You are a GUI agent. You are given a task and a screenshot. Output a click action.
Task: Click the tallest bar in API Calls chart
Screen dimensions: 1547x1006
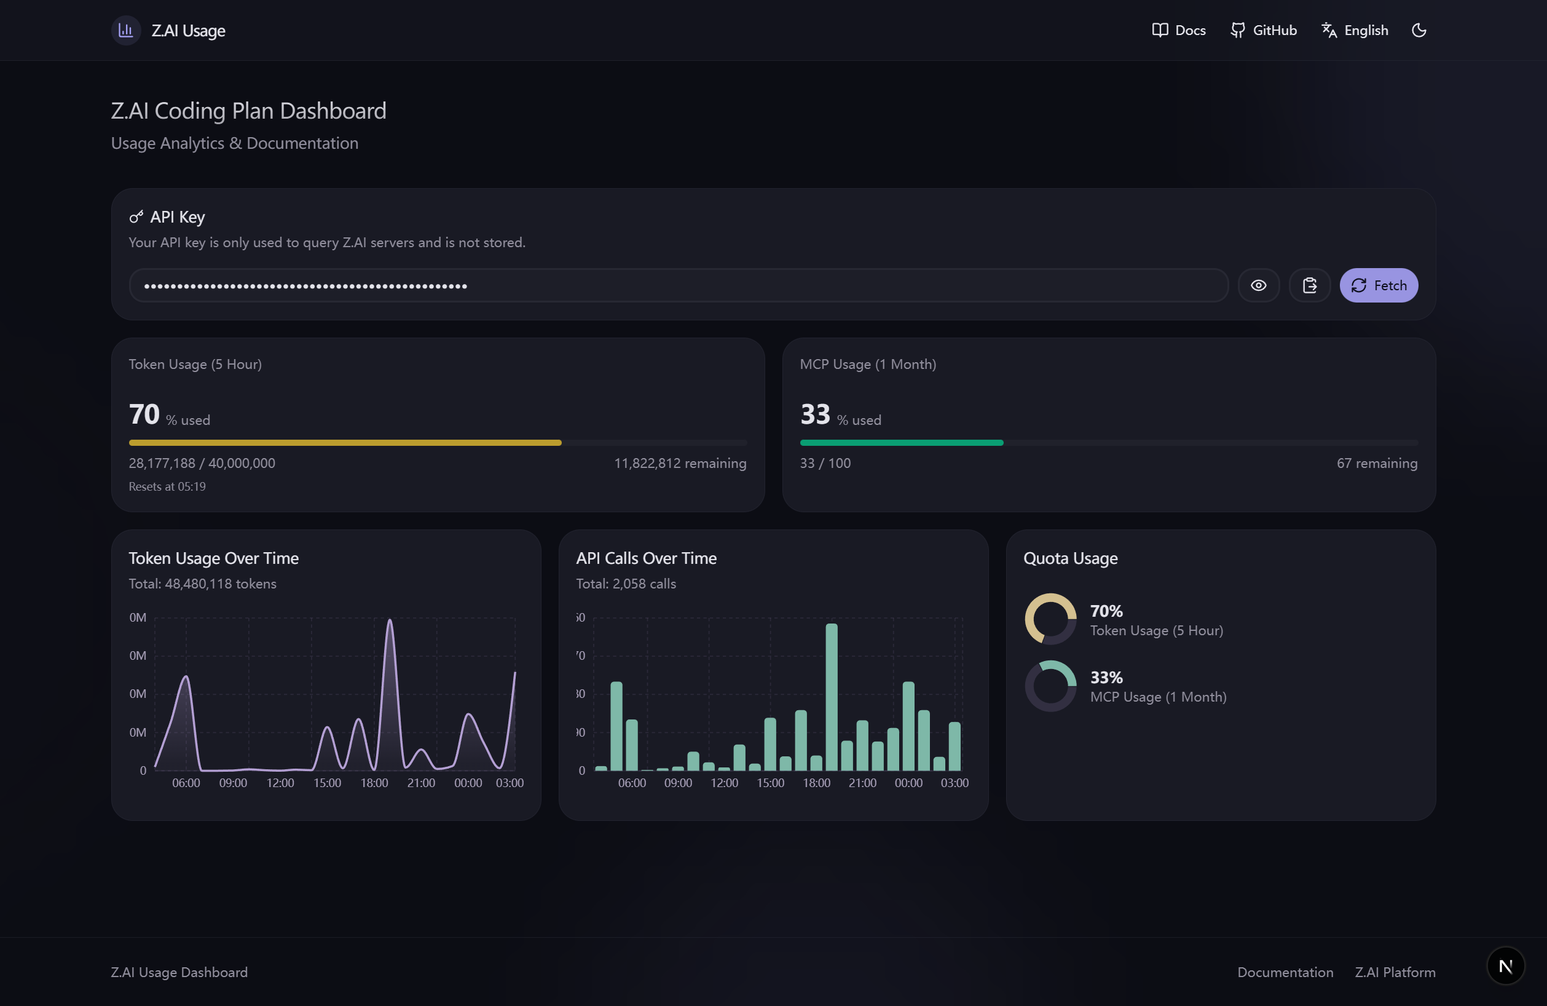[832, 697]
